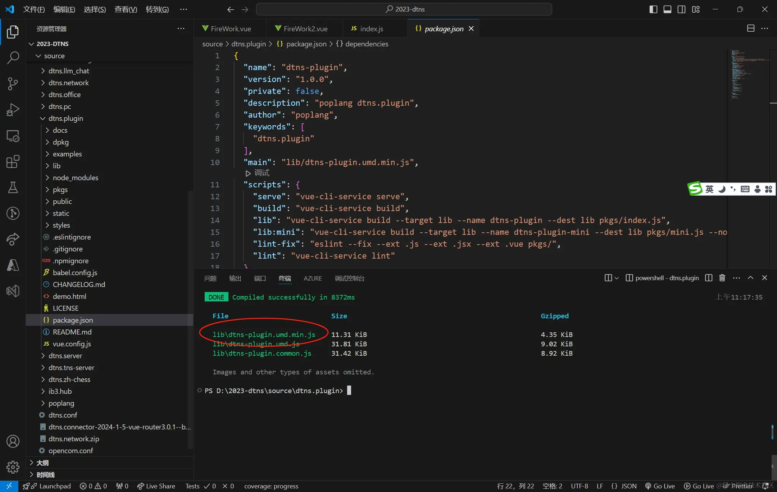
Task: Toggle the bottom panel layout button
Action: pyautogui.click(x=667, y=9)
